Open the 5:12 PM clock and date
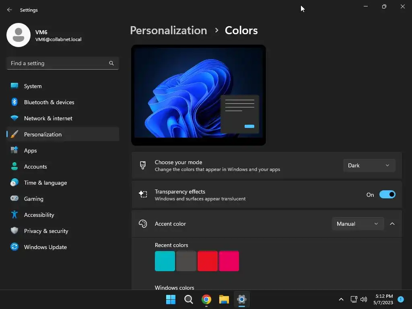 pos(383,299)
